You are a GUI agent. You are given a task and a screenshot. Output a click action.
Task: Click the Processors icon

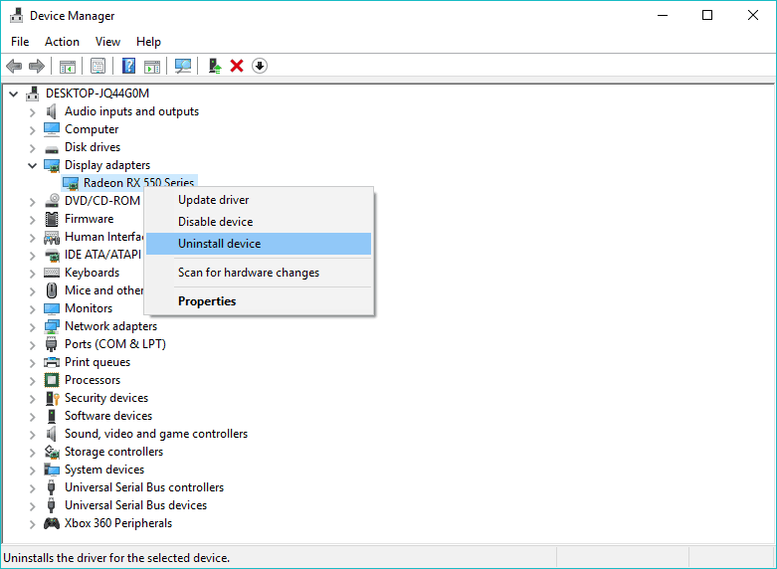[52, 380]
